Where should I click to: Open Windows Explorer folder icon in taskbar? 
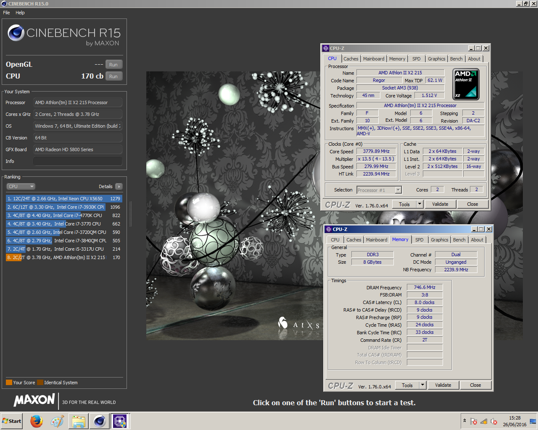(79, 421)
